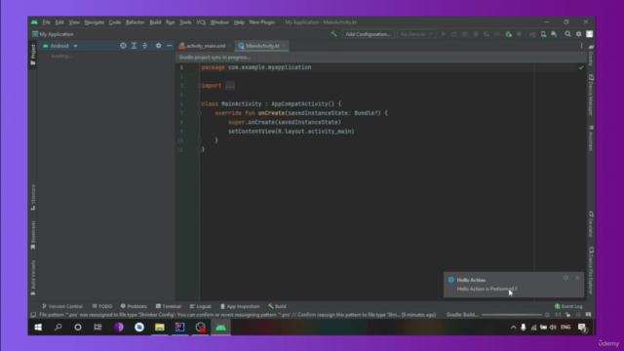The height and width of the screenshot is (351, 624).
Task: Open the Device Manager phone icon in toolbar
Action: 543,34
